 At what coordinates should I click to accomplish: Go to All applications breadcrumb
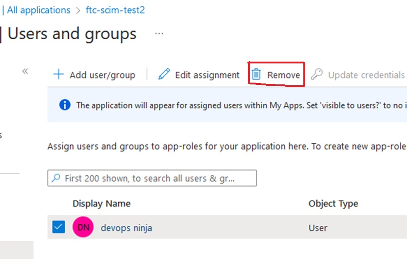[x=38, y=10]
